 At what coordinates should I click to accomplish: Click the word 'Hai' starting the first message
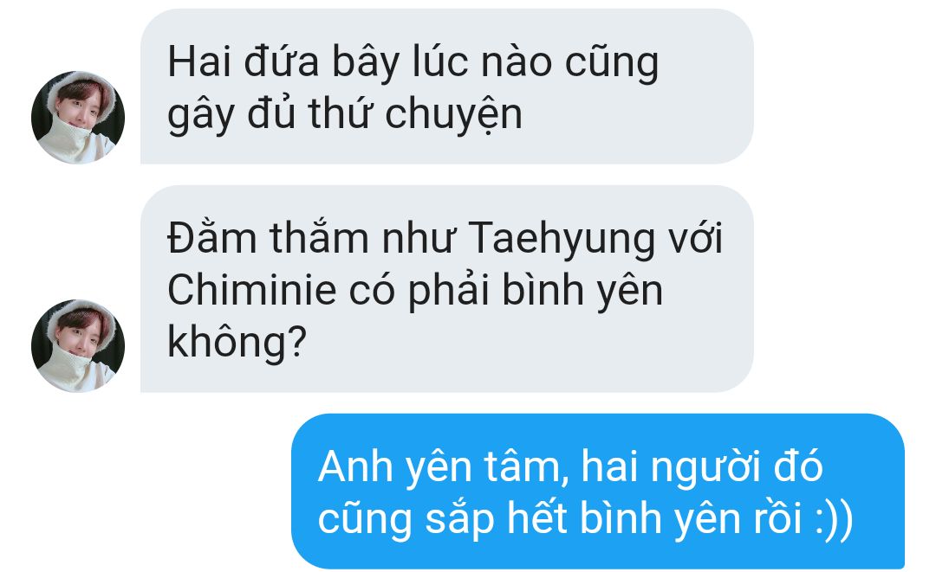tap(198, 61)
